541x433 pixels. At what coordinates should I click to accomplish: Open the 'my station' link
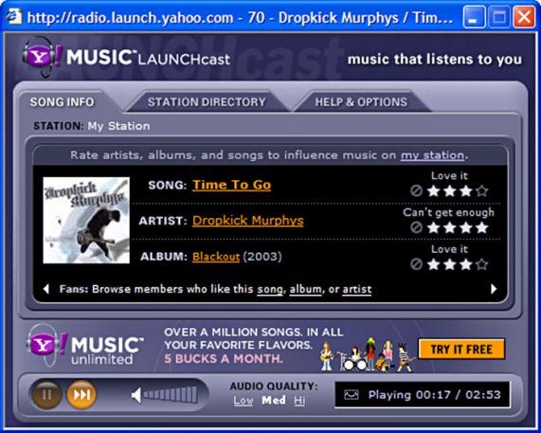432,155
